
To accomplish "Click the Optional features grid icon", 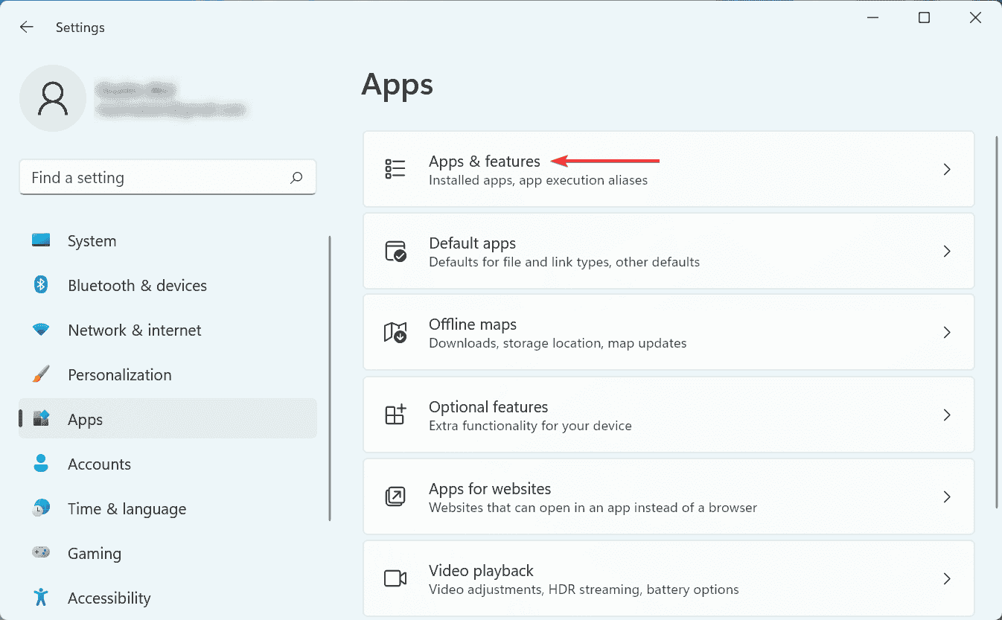I will point(395,415).
